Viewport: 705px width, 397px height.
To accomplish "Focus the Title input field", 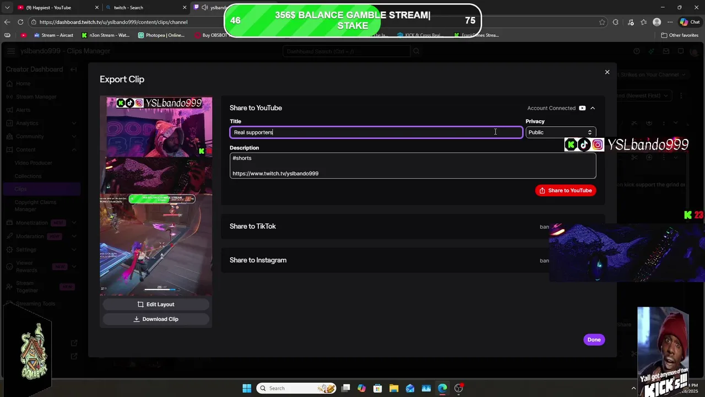I will 376,132.
